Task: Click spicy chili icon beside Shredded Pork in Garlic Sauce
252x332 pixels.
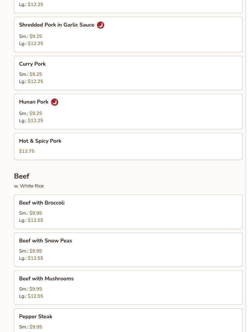Action: click(x=101, y=25)
